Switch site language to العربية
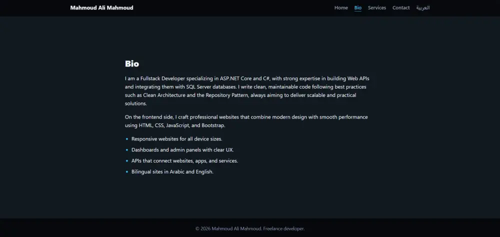Image resolution: width=500 pixels, height=237 pixels. (x=423, y=8)
